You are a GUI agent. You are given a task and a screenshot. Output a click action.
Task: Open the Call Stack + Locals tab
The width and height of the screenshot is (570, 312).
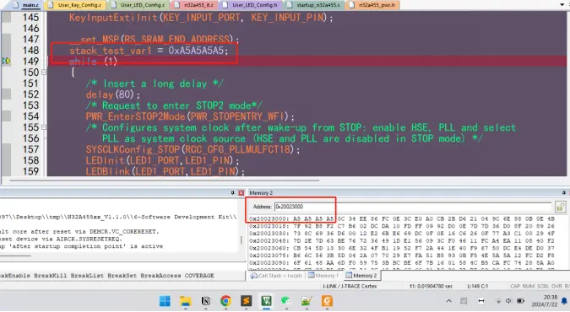(x=276, y=276)
